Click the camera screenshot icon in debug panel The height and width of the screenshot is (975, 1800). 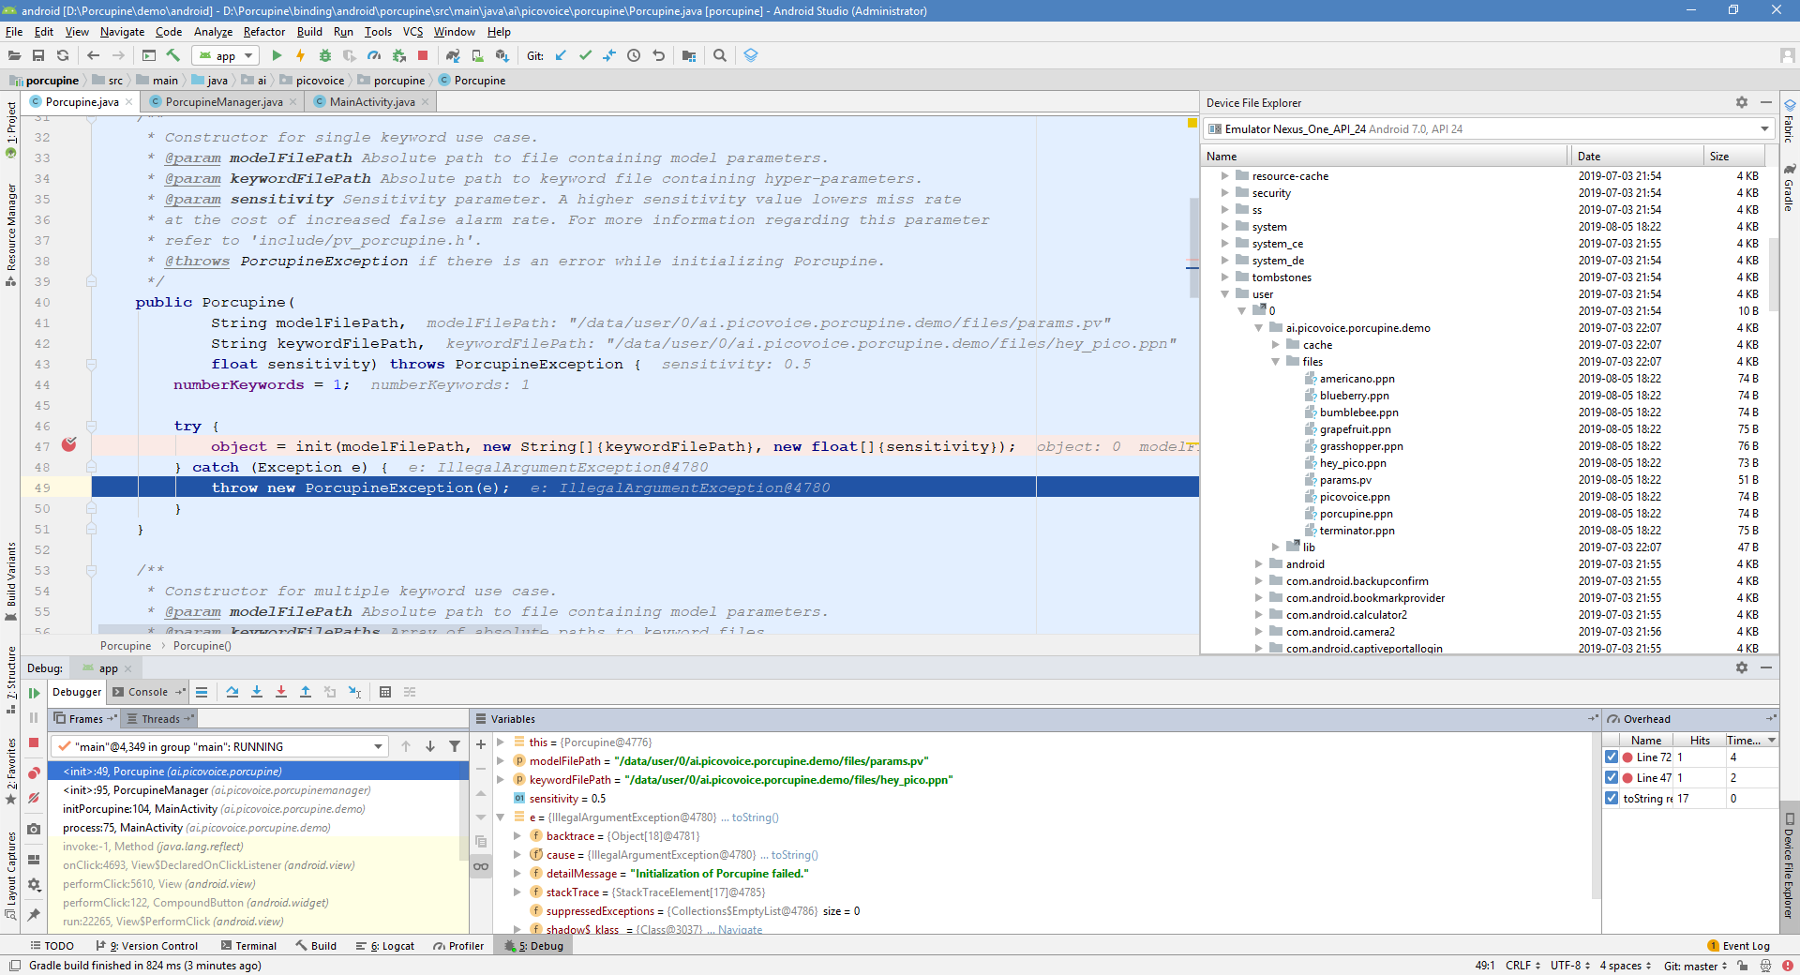[x=34, y=829]
